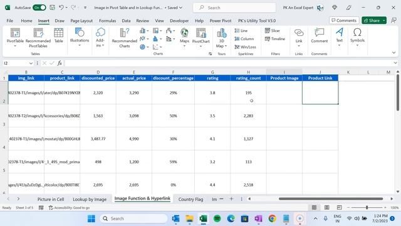Open the Name Box dropdown
Image resolution: width=401 pixels, height=226 pixels.
click(31, 63)
